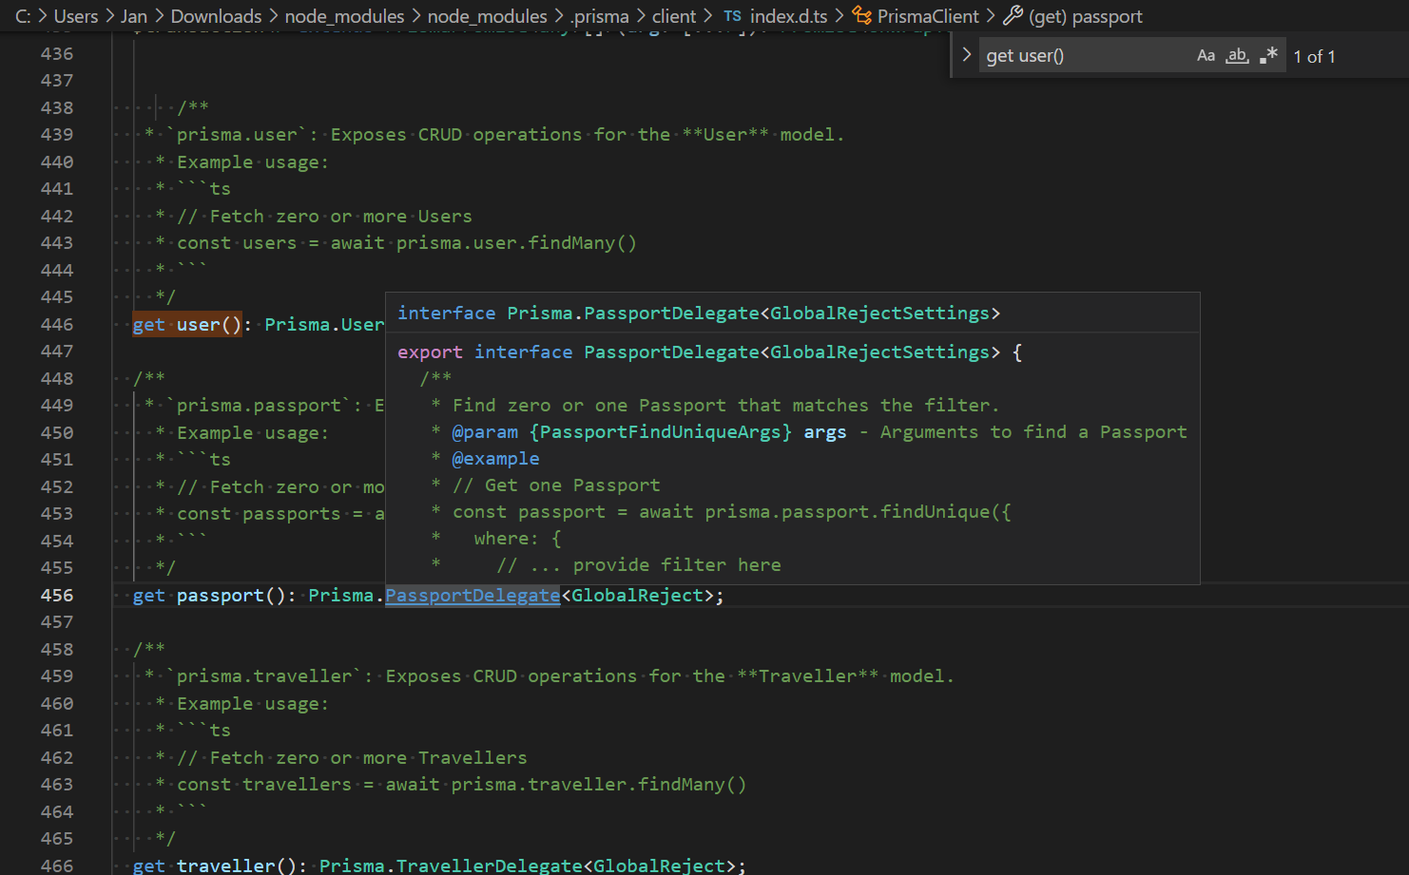Open the "client" breadcrumb dropdown
This screenshot has height=875, width=1409.
click(673, 15)
